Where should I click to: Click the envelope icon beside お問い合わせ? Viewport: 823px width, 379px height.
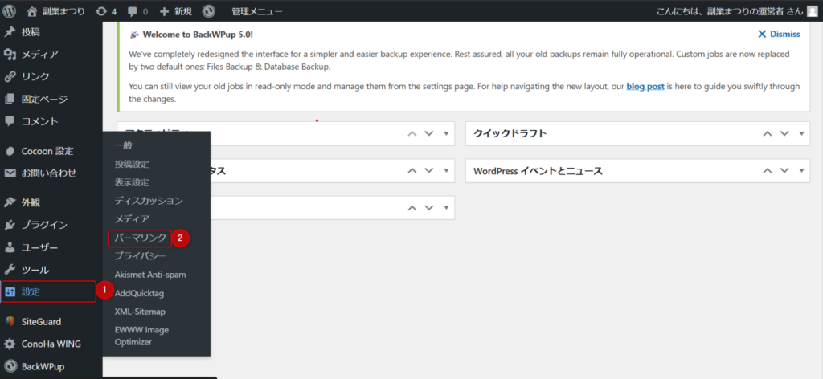click(x=10, y=173)
